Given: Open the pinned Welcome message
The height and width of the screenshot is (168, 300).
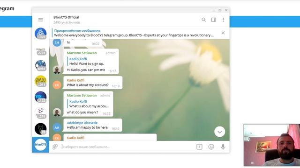Looking at the screenshot, I should point(134,33).
